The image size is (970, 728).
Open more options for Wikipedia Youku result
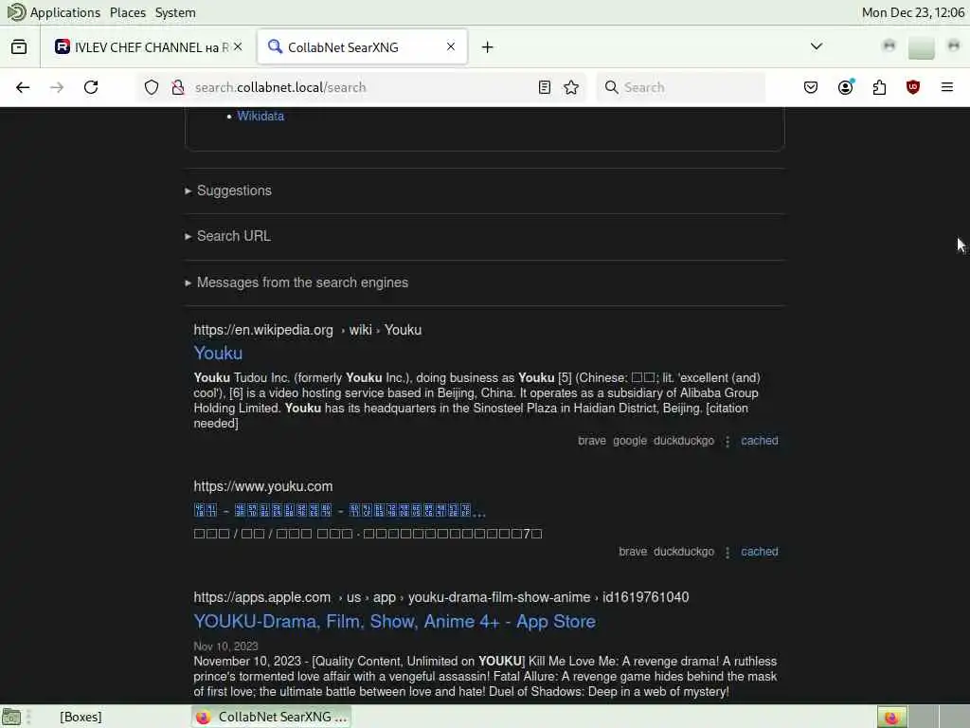tap(727, 442)
